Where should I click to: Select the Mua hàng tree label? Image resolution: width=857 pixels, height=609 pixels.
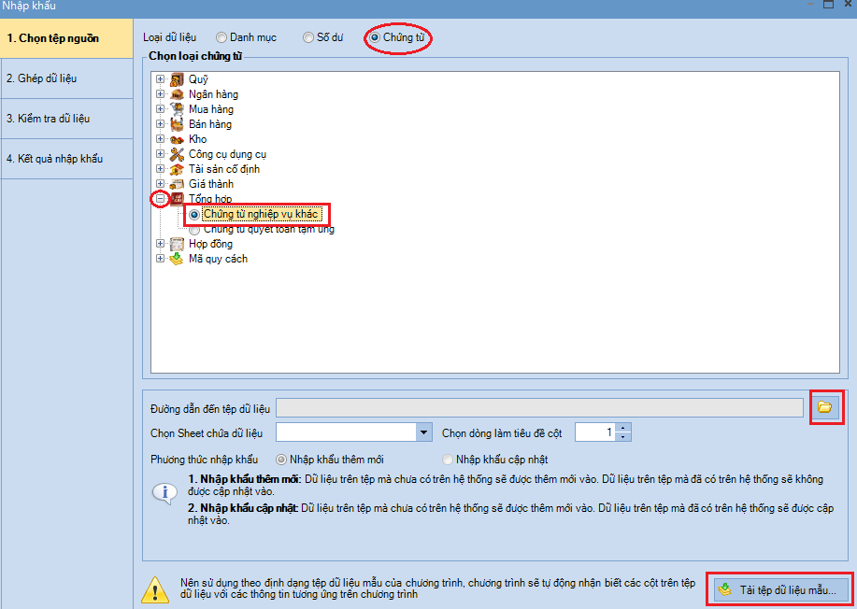tap(211, 109)
